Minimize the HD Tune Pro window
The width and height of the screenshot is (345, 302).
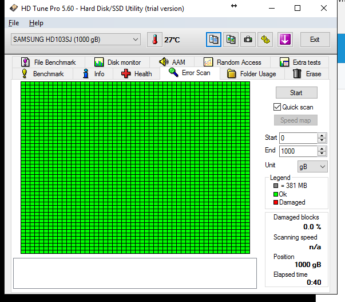pos(272,9)
